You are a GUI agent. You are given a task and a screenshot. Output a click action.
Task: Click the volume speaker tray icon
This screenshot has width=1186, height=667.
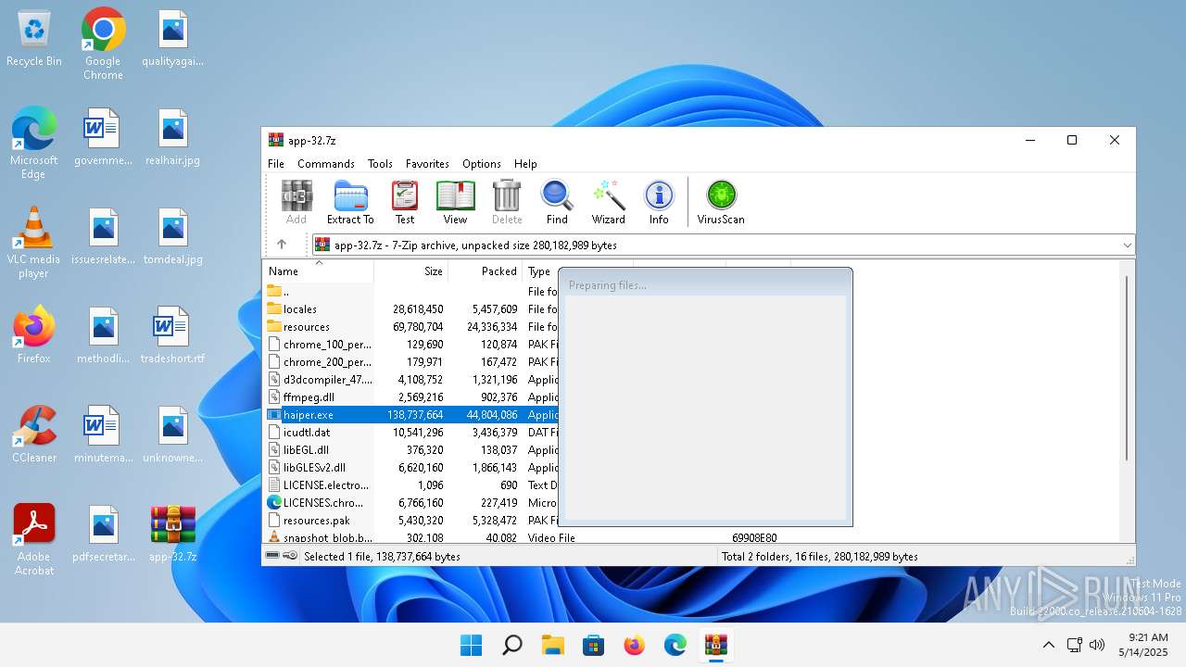(x=1097, y=645)
